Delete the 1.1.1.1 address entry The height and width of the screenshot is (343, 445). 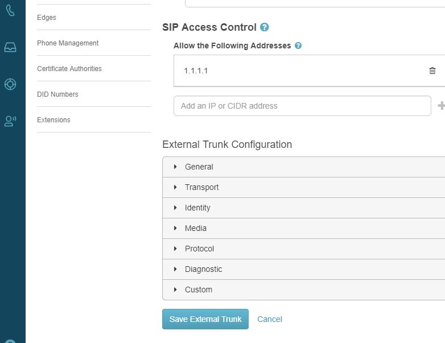[x=432, y=71]
